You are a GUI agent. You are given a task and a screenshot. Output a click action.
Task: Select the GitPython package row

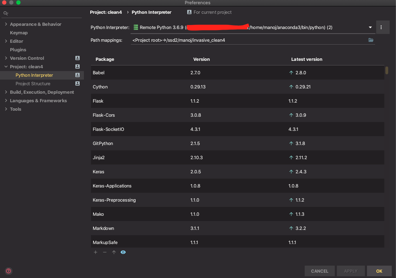[237, 143]
